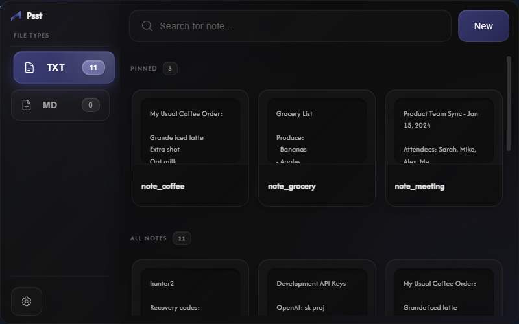519x324 pixels.
Task: Click 'Attendees: Sarah, Mike,' preview text
Action: click(440, 150)
